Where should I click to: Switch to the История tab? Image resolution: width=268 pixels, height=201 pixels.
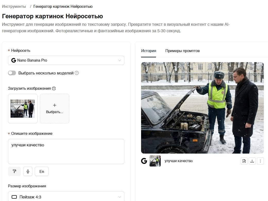(149, 51)
